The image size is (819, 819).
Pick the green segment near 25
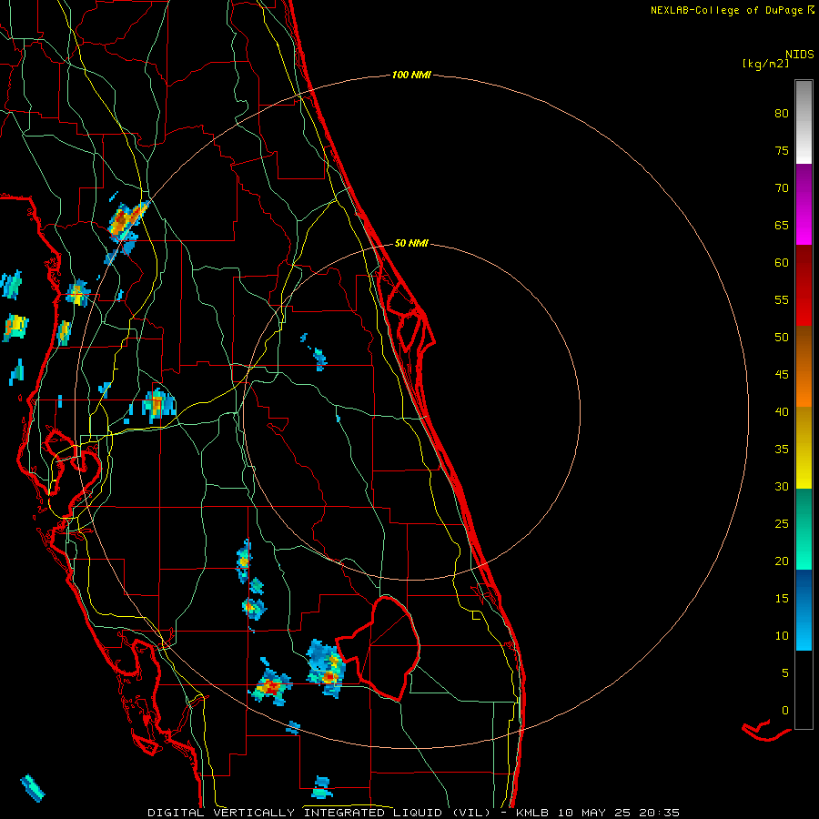point(804,529)
